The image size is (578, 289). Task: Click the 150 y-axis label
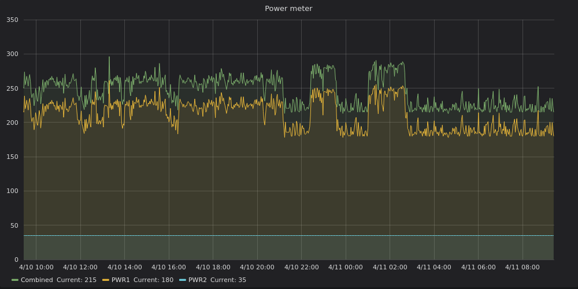coord(13,157)
